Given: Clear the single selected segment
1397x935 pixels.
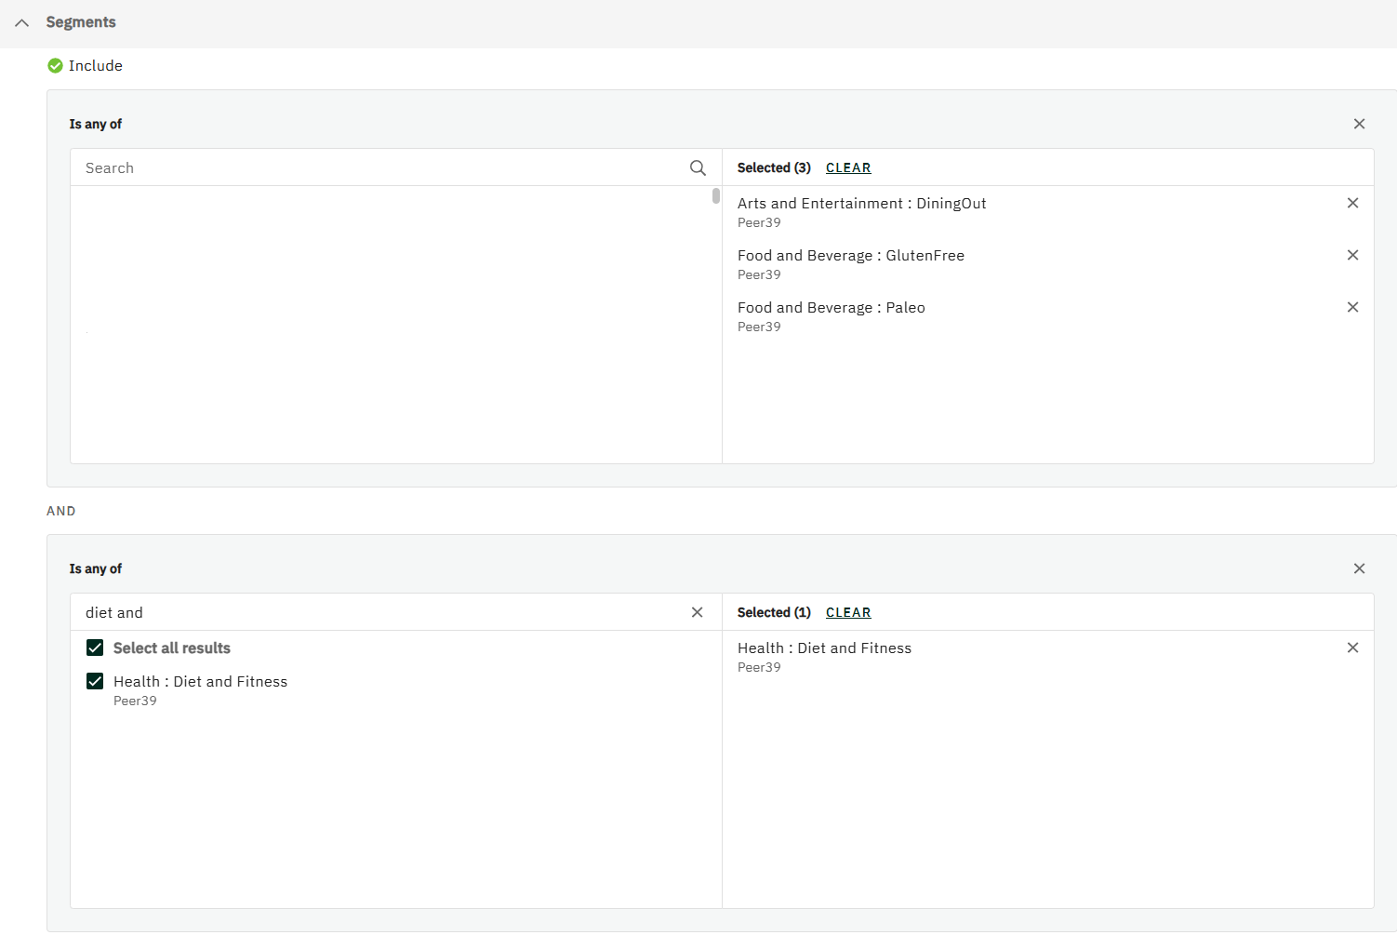Looking at the screenshot, I should coord(848,612).
